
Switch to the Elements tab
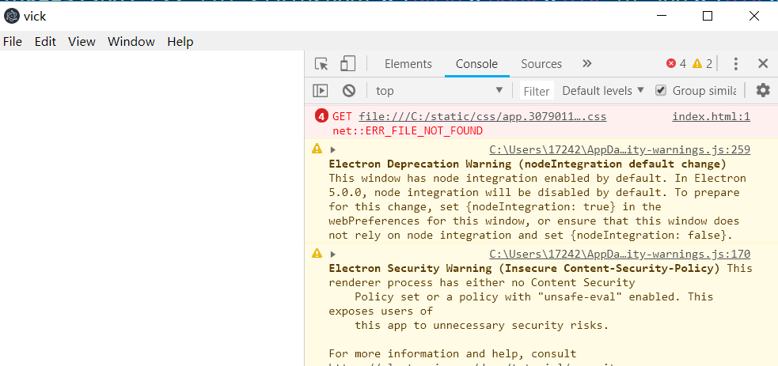408,64
